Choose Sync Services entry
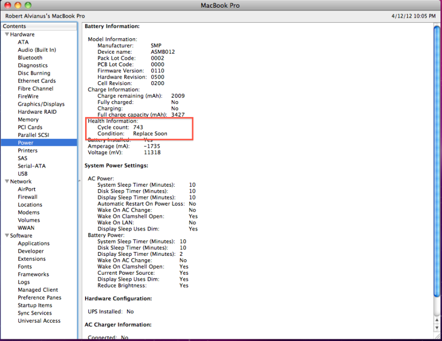This screenshot has height=341, width=442. pos(35,313)
